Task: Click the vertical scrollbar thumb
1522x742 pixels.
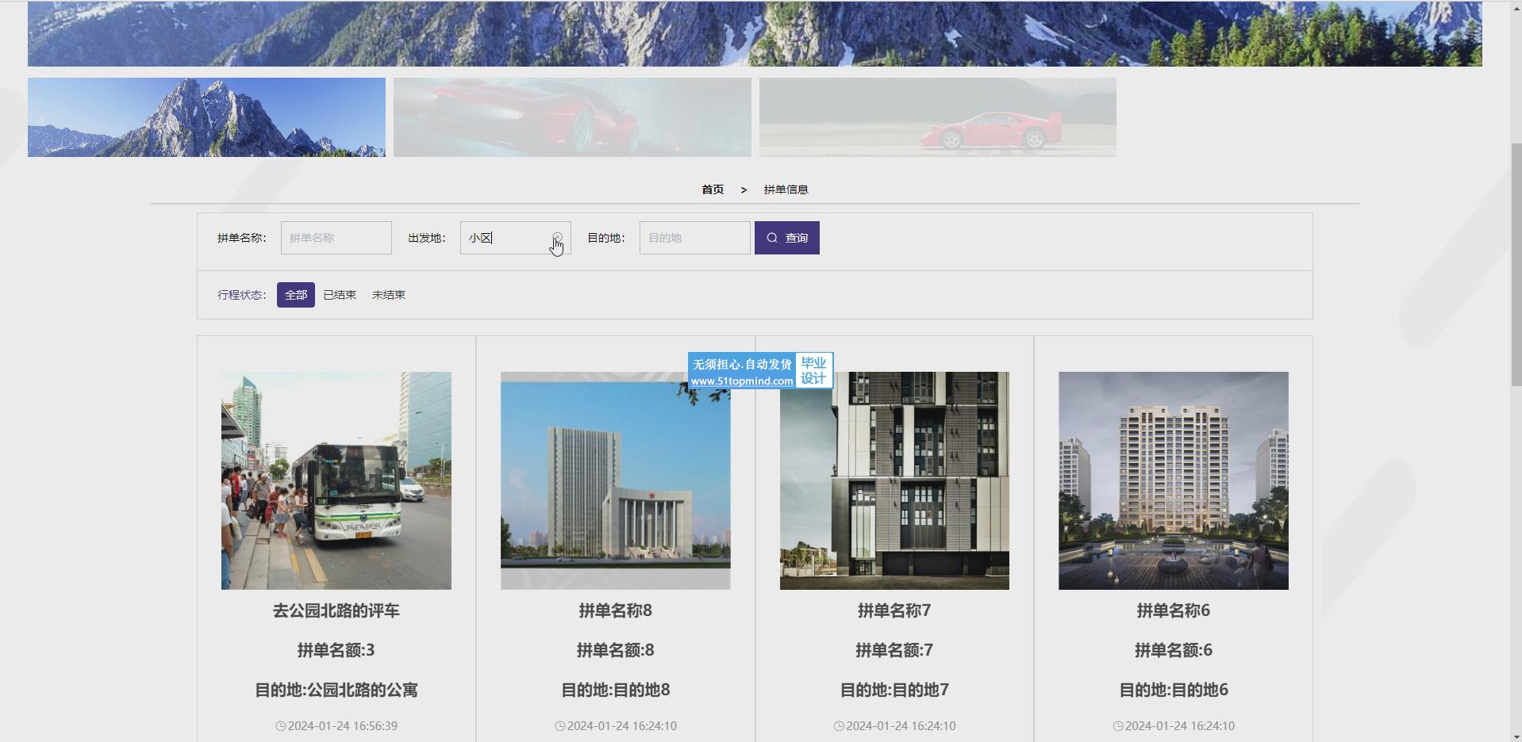Action: [x=1516, y=266]
